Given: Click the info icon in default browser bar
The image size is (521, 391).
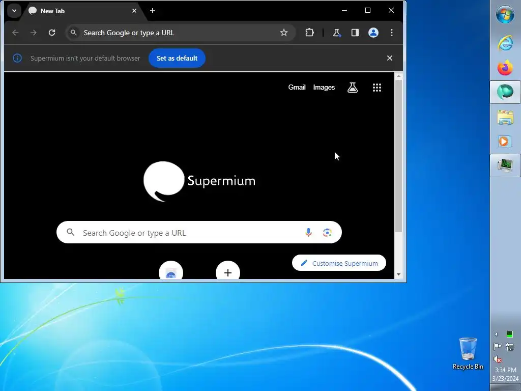Looking at the screenshot, I should [x=17, y=58].
